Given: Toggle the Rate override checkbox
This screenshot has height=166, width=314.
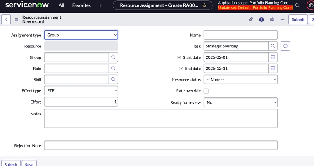Looking at the screenshot, I should [206, 91].
